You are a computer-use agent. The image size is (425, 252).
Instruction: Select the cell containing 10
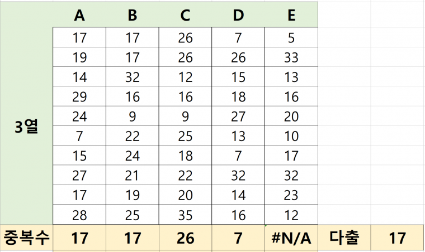[291, 137]
